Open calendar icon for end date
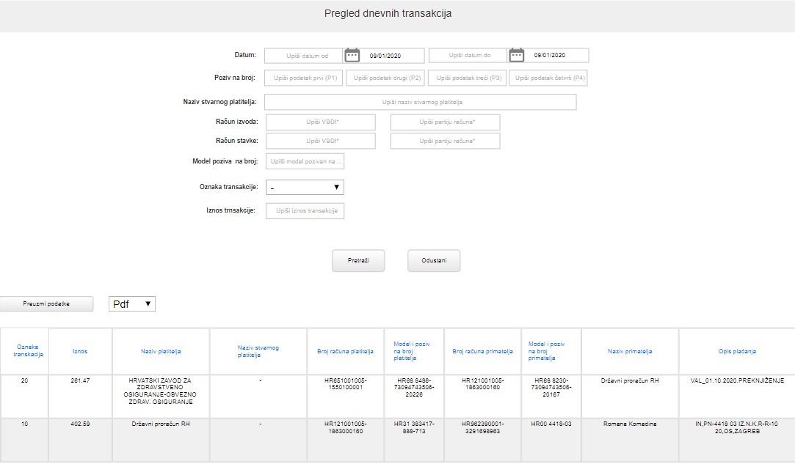Viewport: 795px width, 464px height. [517, 56]
